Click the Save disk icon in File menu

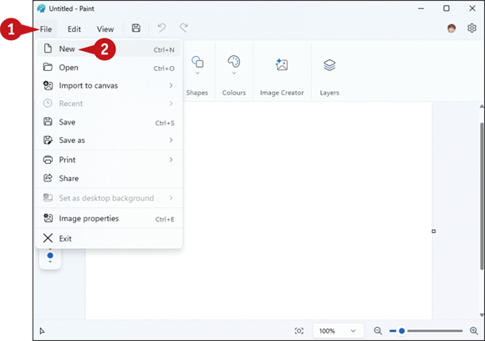[48, 121]
